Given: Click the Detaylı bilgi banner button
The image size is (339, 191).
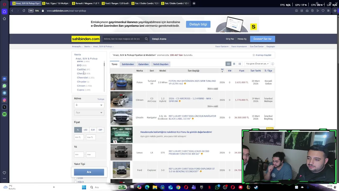Looking at the screenshot, I should pos(198,24).
